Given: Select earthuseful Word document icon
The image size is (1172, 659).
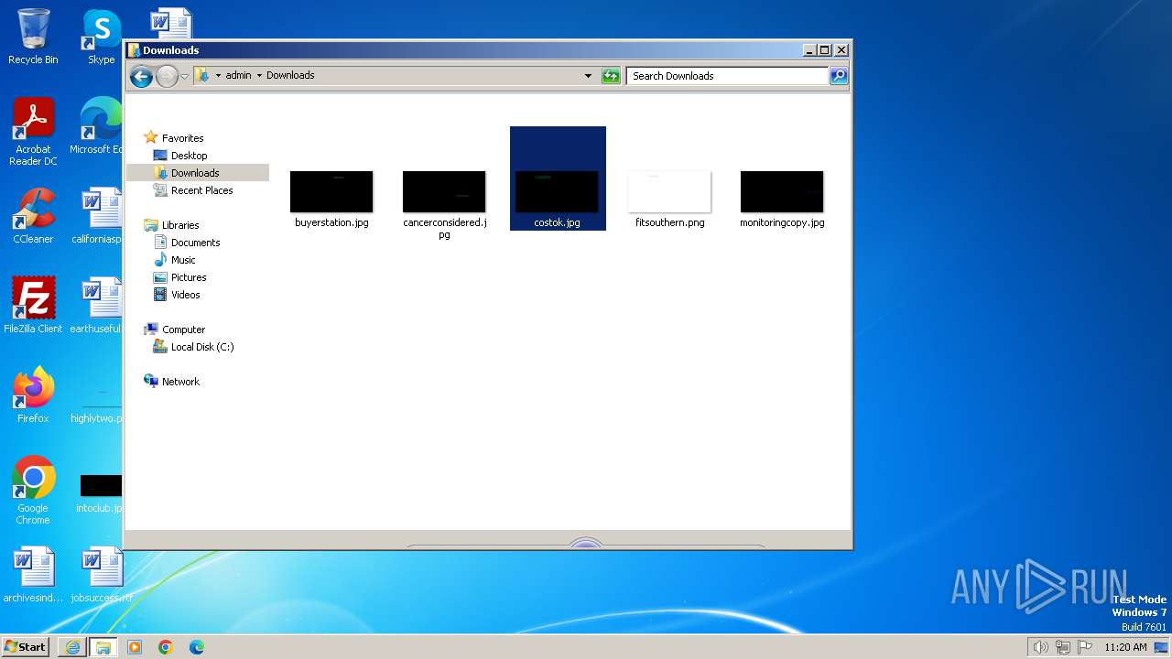Looking at the screenshot, I should click(x=97, y=306).
